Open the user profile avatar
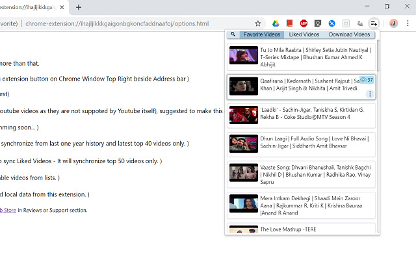Viewport: 416px width, 260px height. (393, 23)
